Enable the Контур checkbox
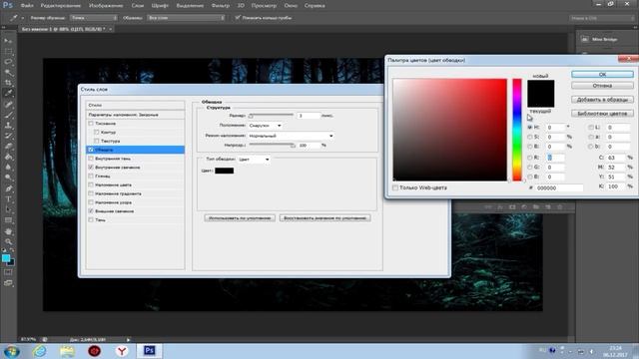This screenshot has height=359, width=639. coord(97,133)
